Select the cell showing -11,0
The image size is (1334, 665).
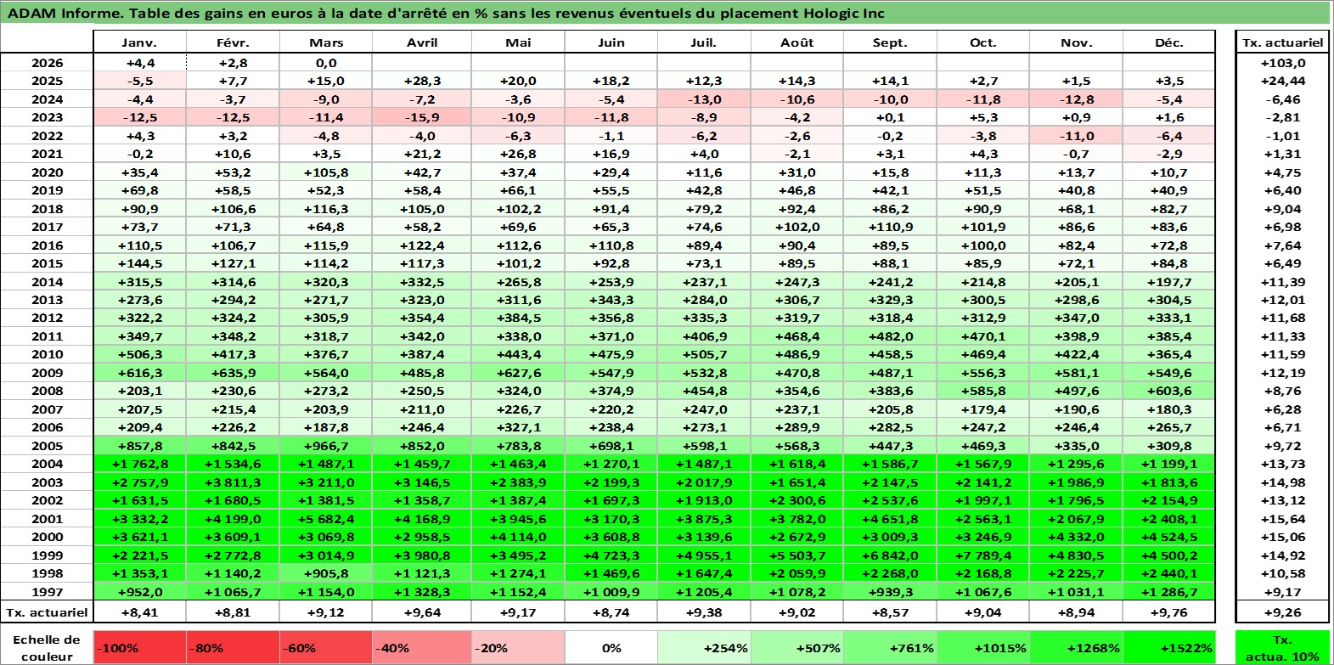1076,136
